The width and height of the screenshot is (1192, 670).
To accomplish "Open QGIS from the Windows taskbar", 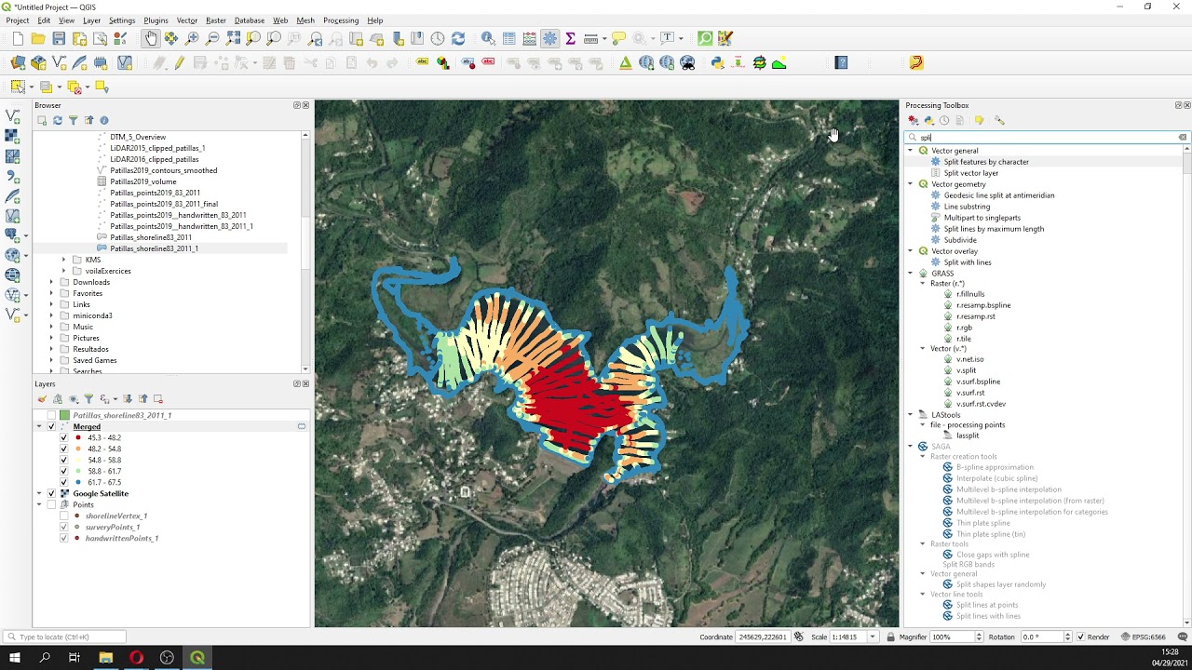I will click(x=197, y=658).
